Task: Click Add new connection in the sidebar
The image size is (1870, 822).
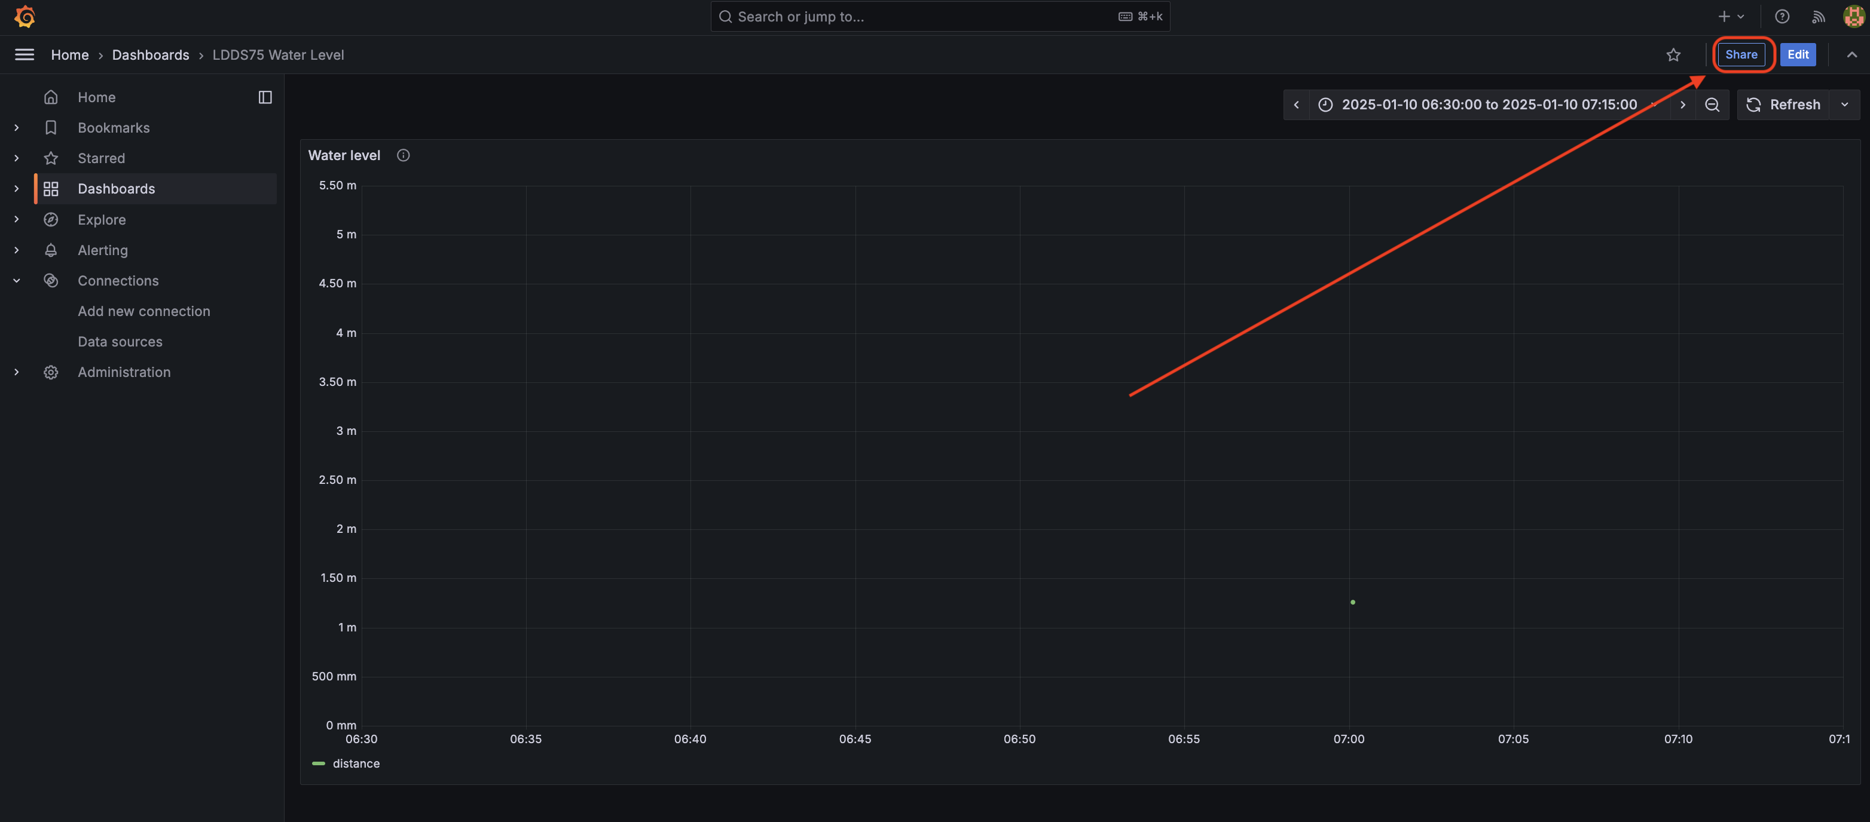Action: 143,311
